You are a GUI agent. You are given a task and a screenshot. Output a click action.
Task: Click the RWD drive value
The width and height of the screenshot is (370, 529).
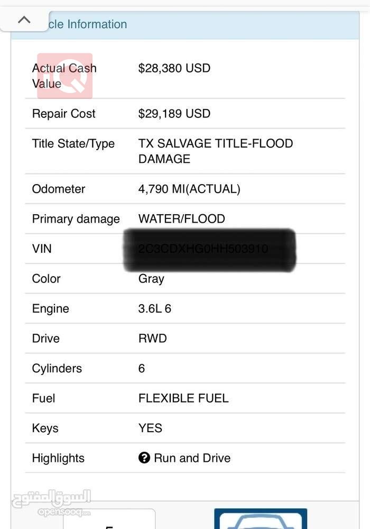(x=153, y=339)
